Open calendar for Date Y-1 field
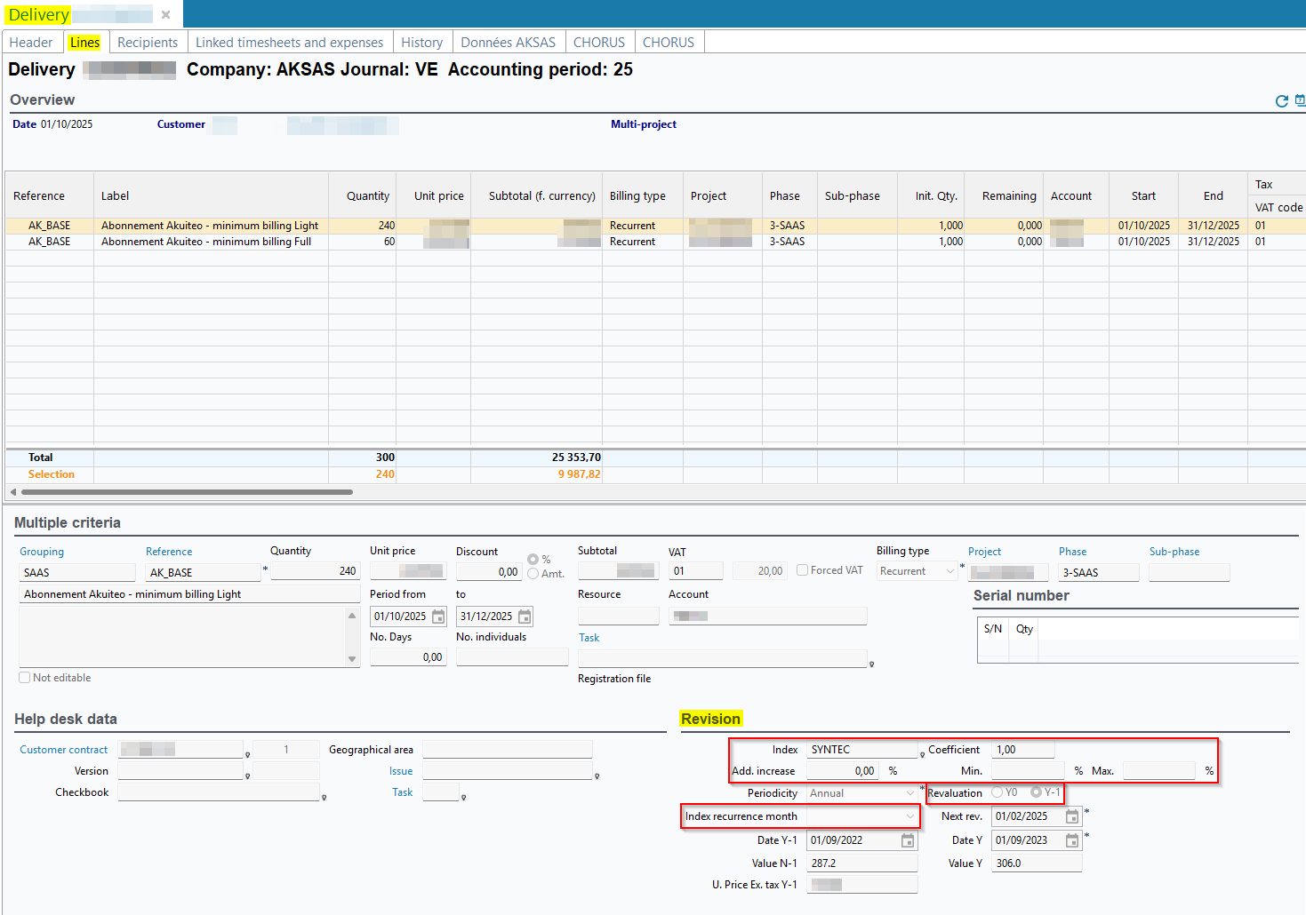1306x915 pixels. pyautogui.click(x=908, y=840)
